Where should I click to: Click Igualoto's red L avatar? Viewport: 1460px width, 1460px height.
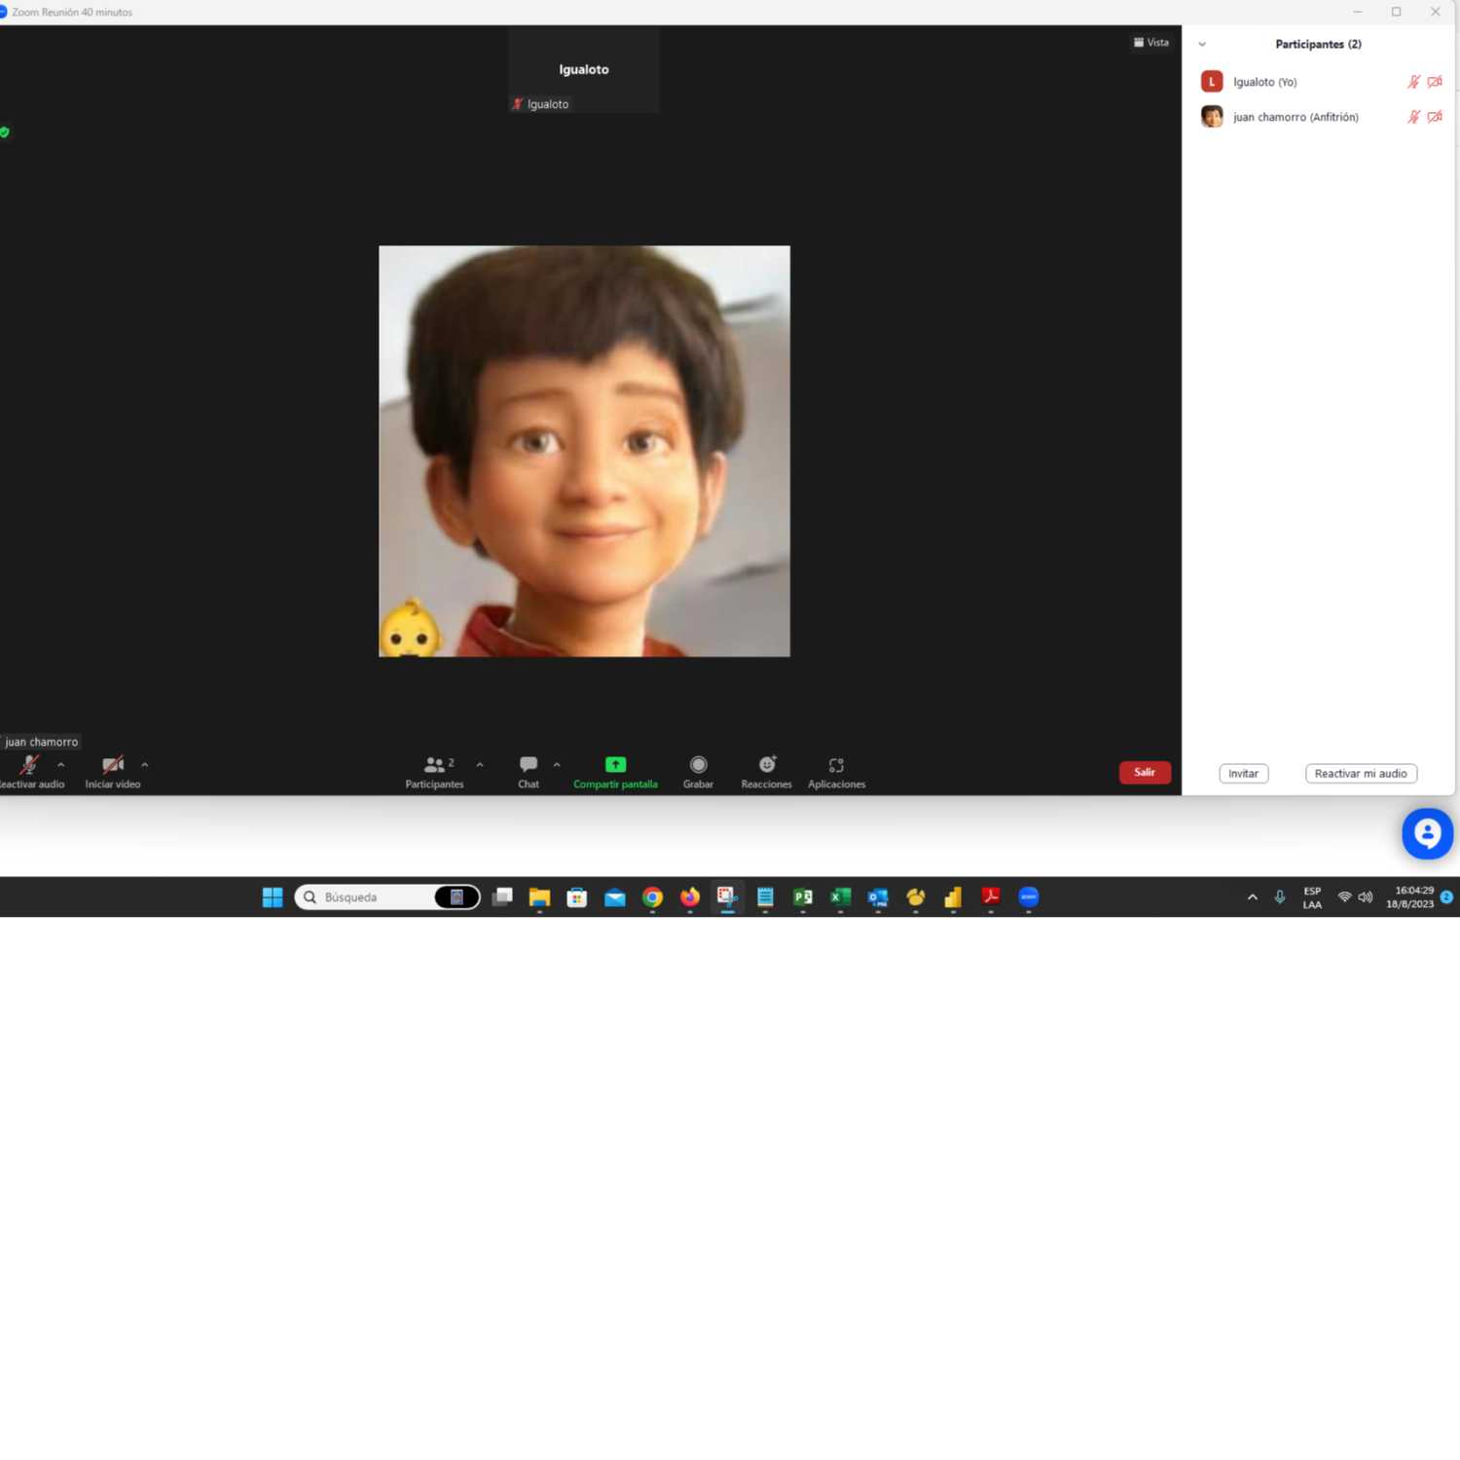tap(1212, 82)
